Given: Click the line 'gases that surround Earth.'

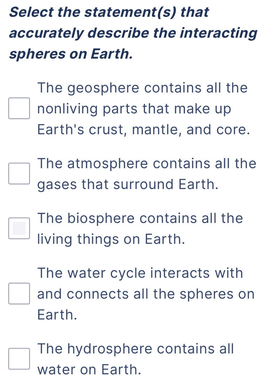Looking at the screenshot, I should (x=128, y=184).
